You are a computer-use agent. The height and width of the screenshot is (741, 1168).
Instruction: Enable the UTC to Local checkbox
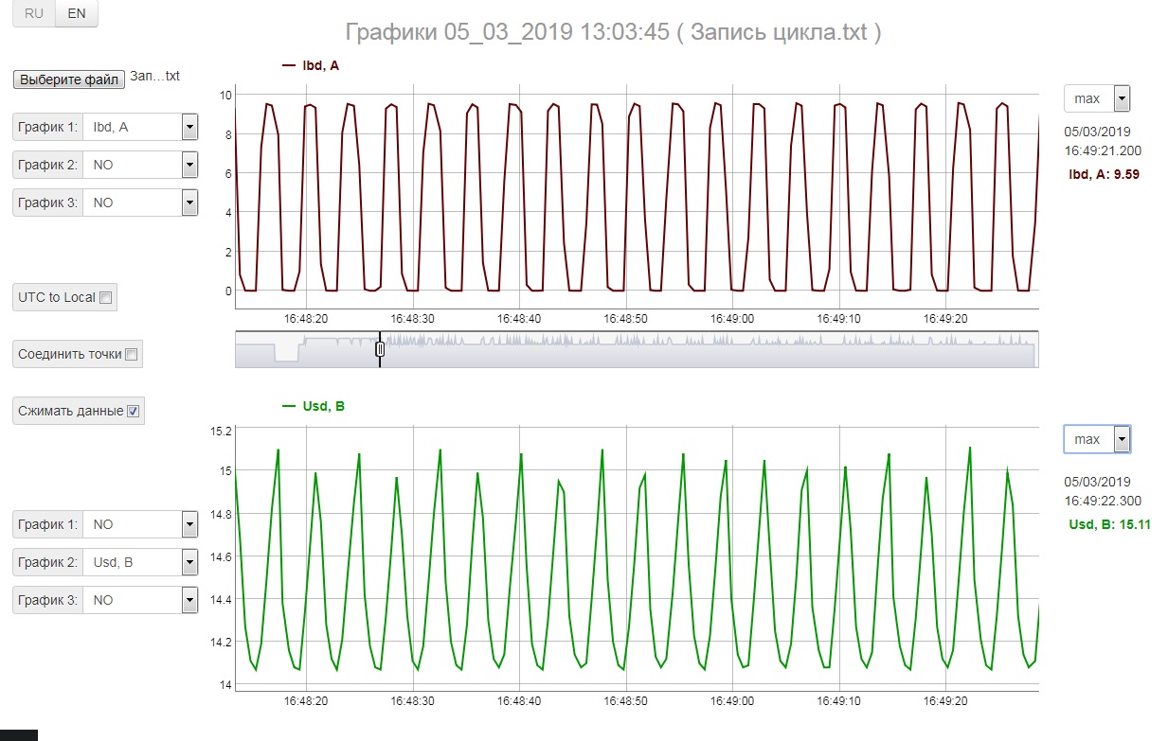coord(106,297)
